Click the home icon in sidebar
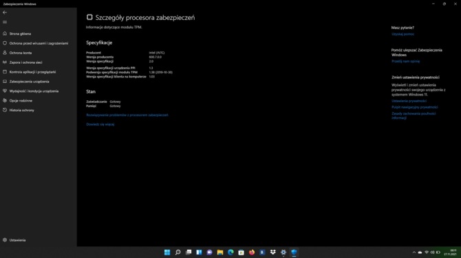Viewport: 461px width, 258px height. pos(5,34)
